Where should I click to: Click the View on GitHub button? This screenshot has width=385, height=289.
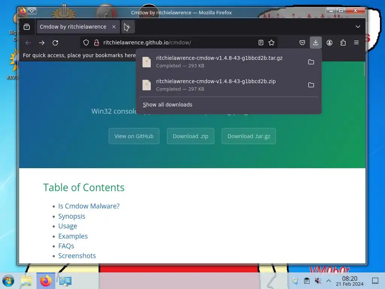tap(134, 136)
